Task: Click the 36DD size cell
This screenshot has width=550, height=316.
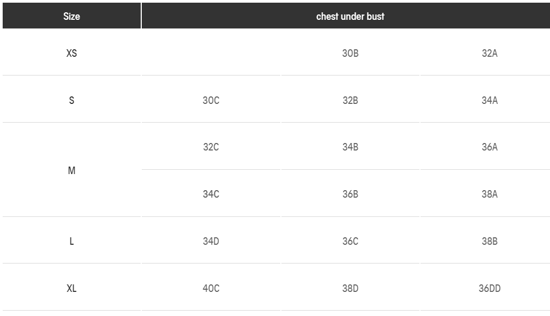Action: [490, 288]
